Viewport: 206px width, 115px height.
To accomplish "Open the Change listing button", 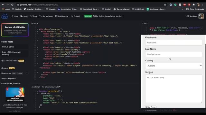I will click(x=88, y=16).
